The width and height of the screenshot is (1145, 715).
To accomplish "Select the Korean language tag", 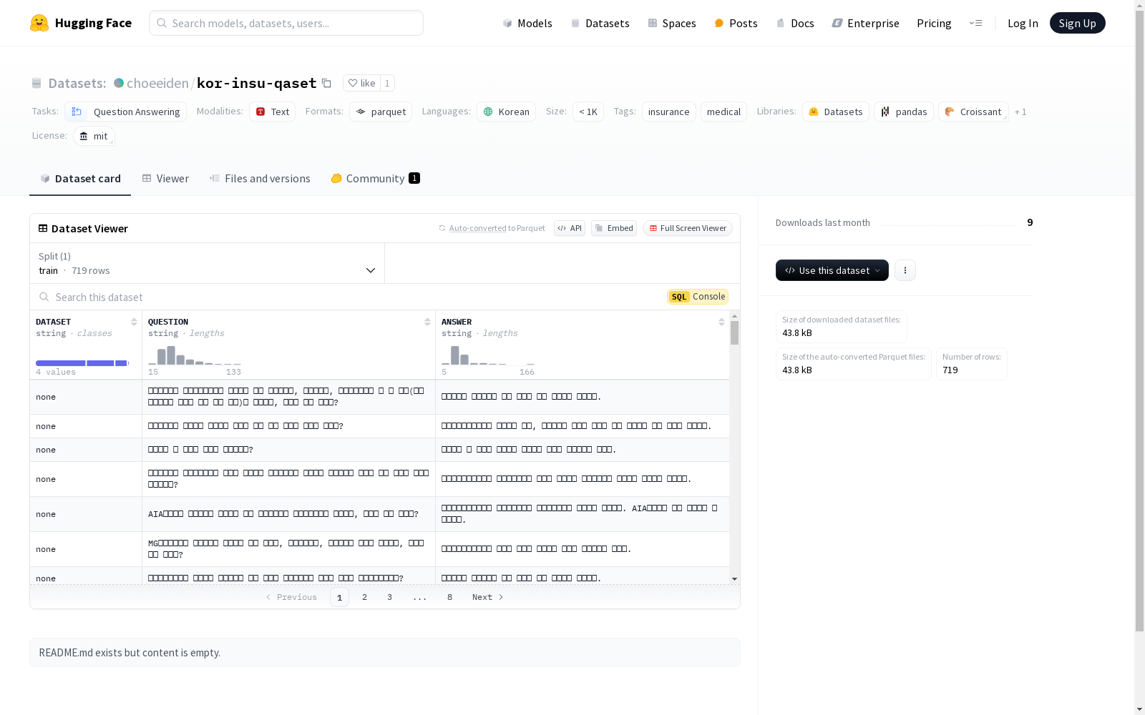I will pos(506,112).
